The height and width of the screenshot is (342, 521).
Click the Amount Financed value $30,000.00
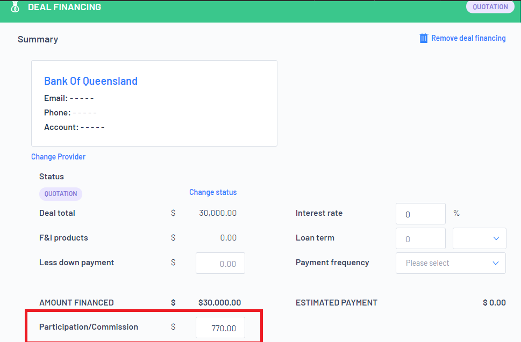(219, 303)
